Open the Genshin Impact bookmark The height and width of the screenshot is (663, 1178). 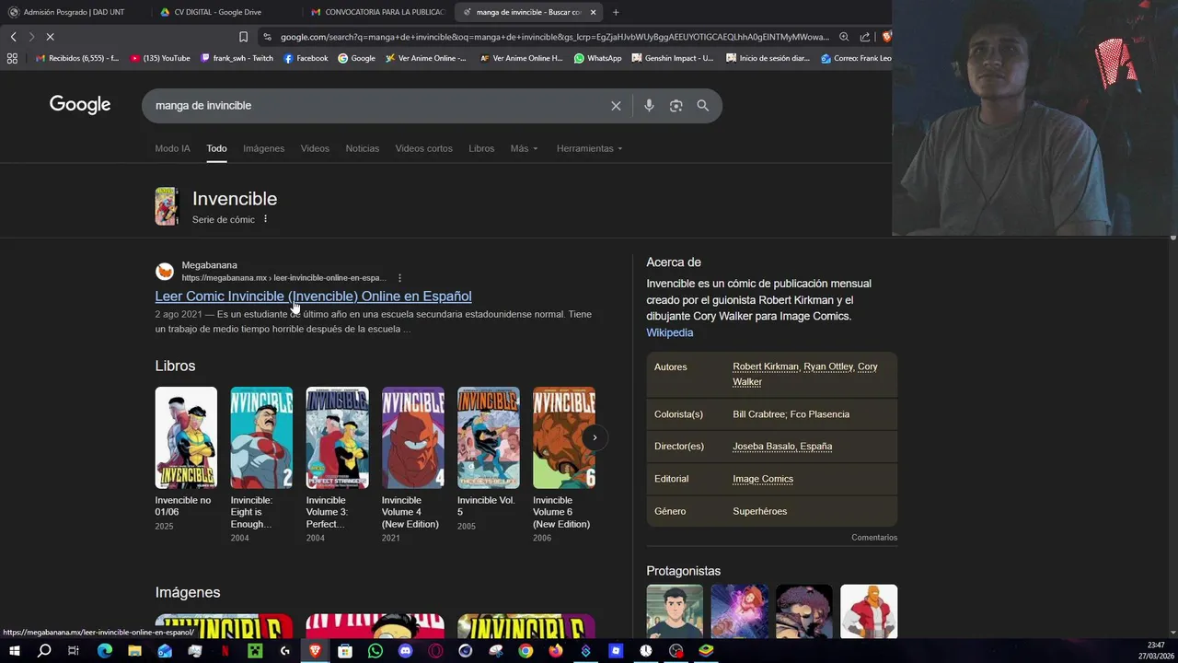tap(672, 58)
